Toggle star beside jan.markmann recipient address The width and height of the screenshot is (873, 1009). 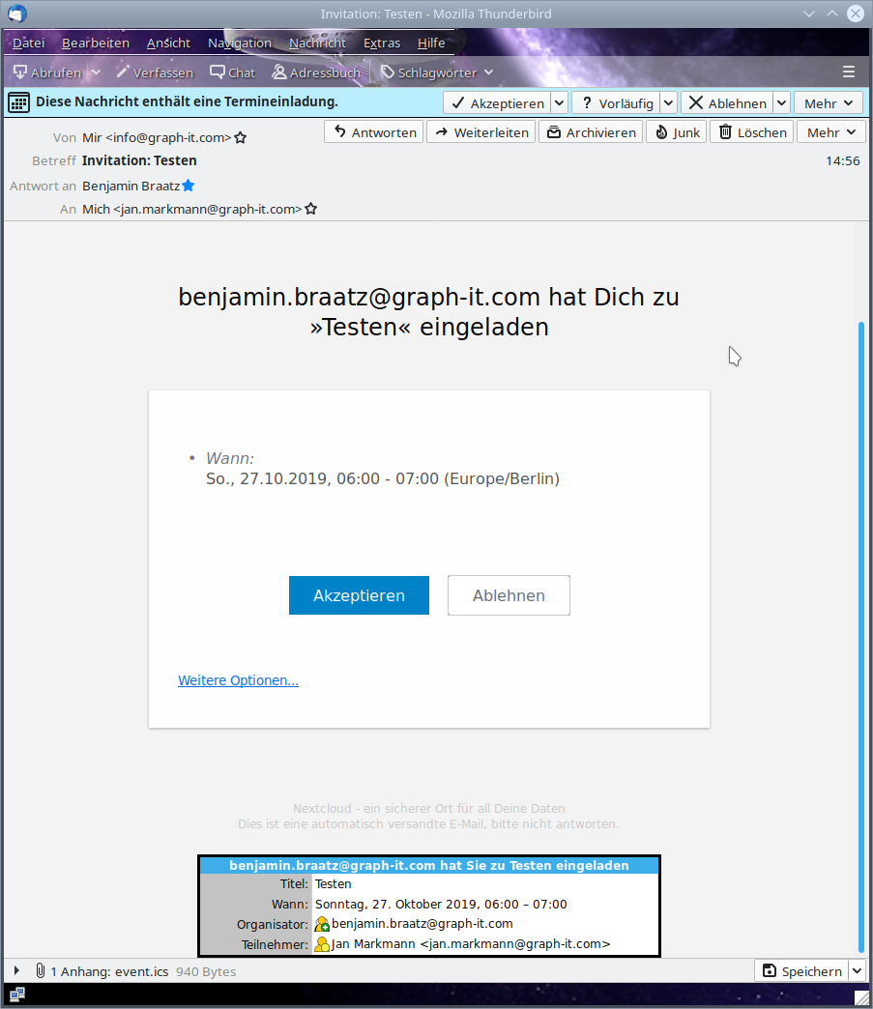(x=311, y=209)
